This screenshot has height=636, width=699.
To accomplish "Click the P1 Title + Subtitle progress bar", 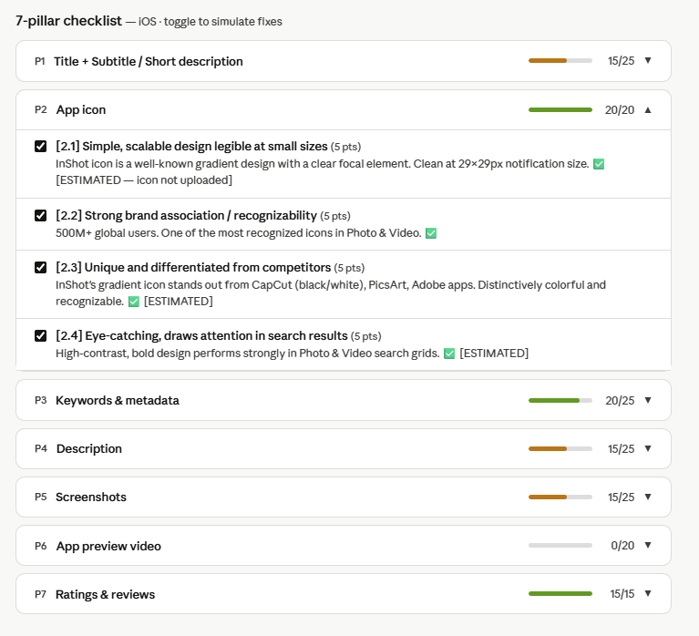I will point(560,61).
